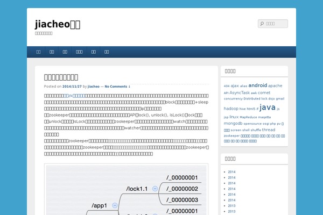Open the android tag
Image resolution: width=323 pixels, height=215 pixels.
pyautogui.click(x=258, y=85)
